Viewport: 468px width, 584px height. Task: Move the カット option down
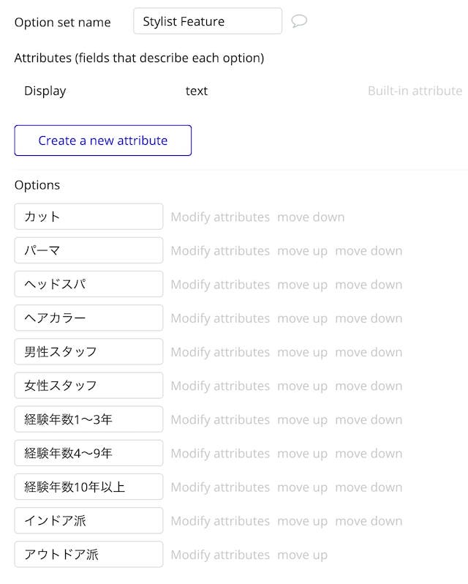pyautogui.click(x=311, y=217)
